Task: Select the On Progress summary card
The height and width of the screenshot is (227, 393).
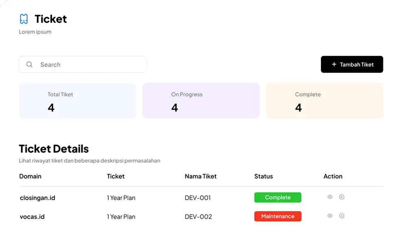Action: tap(201, 101)
